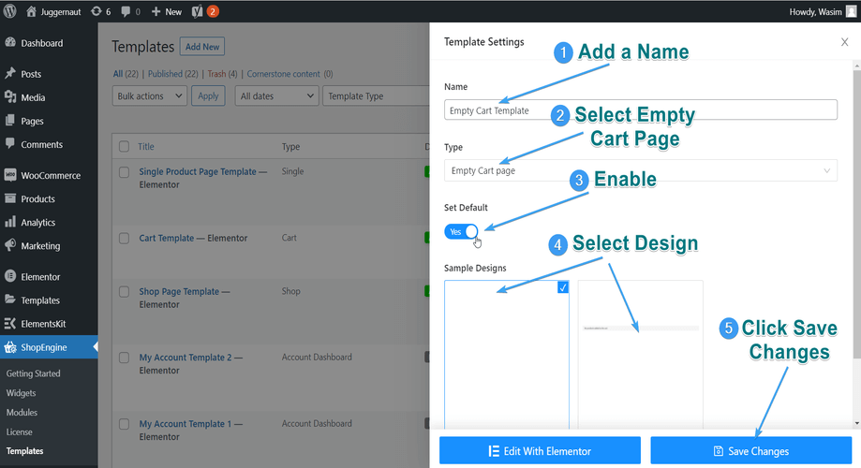Click the Add New button

[202, 47]
